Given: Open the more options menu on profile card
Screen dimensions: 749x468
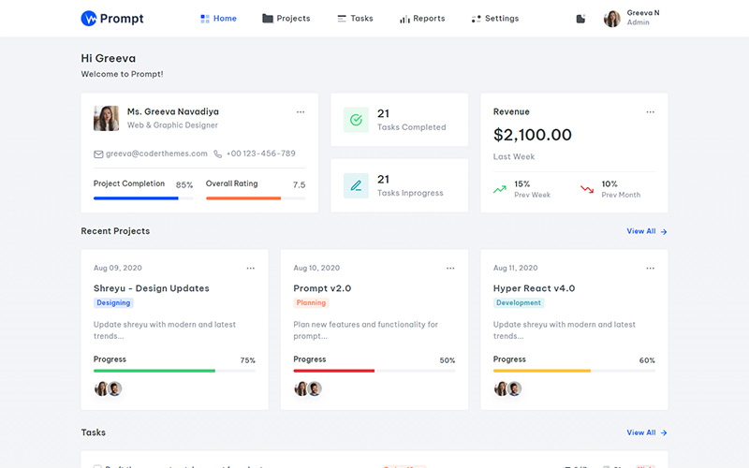Looking at the screenshot, I should 301,112.
